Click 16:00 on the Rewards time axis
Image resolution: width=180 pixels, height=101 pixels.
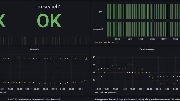[11, 89]
